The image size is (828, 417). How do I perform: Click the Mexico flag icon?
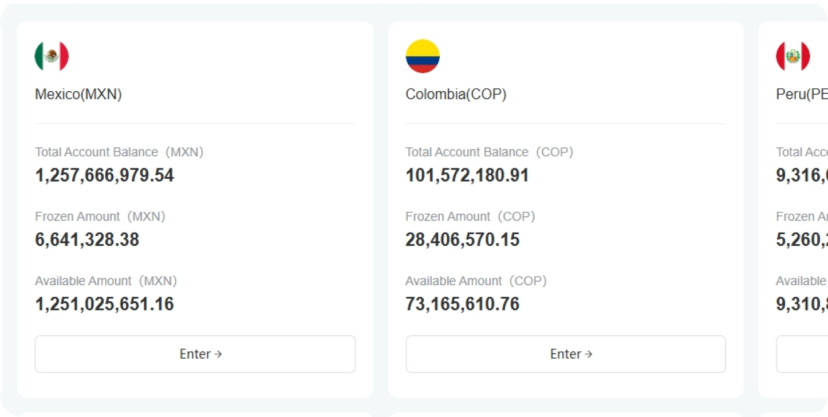coord(52,56)
